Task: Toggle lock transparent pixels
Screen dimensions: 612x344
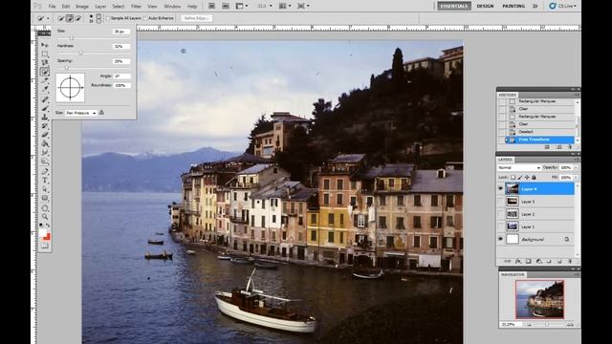Action: pyautogui.click(x=513, y=178)
